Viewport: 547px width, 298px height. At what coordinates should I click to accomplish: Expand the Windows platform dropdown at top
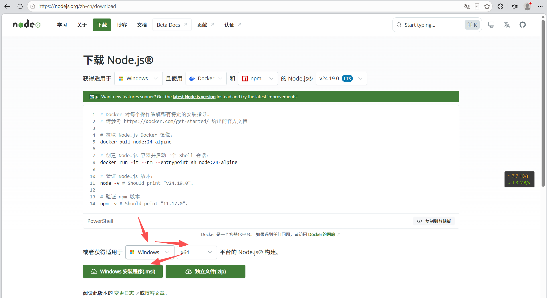point(138,78)
